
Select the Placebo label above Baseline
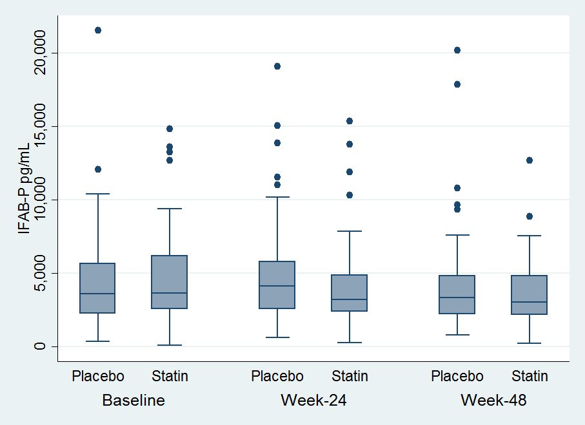[x=98, y=376]
